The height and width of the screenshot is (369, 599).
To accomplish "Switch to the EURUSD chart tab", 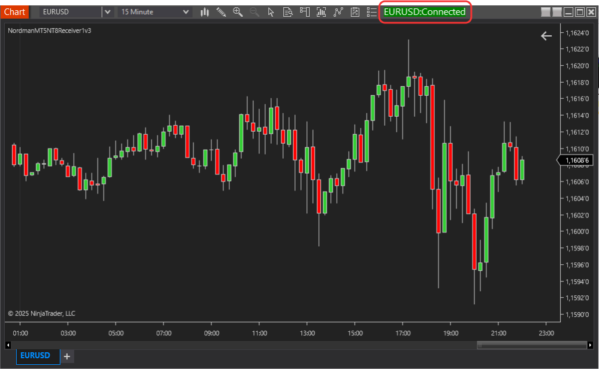I will pyautogui.click(x=37, y=355).
